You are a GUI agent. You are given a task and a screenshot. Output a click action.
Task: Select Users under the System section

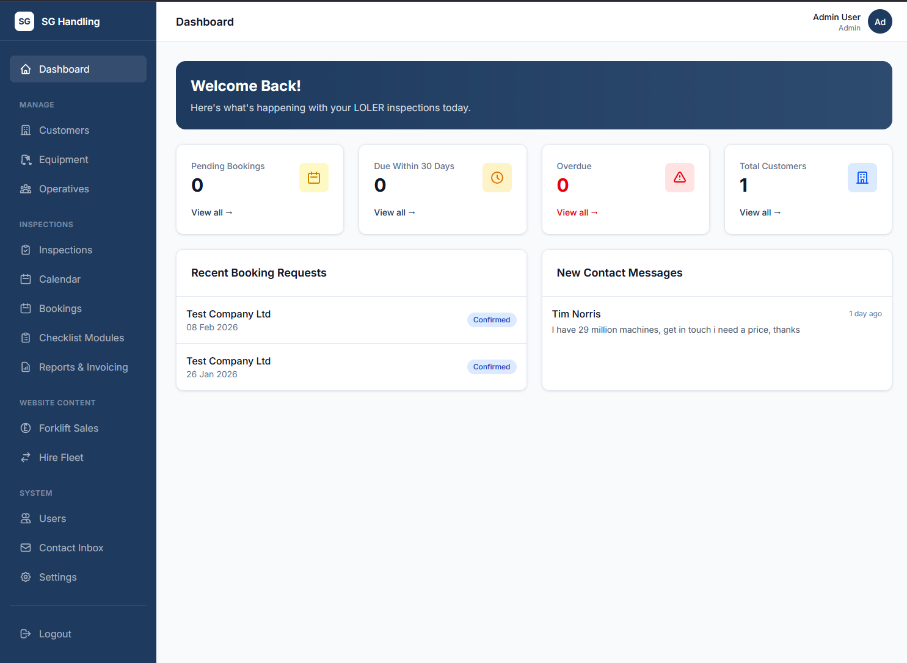tap(53, 518)
